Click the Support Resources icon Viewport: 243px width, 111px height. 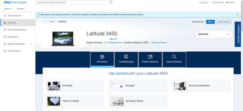tap(5, 44)
